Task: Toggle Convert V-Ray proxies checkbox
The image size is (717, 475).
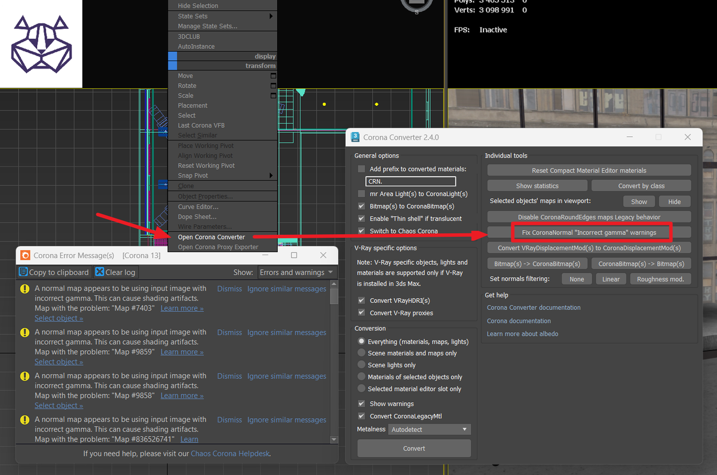Action: [361, 312]
